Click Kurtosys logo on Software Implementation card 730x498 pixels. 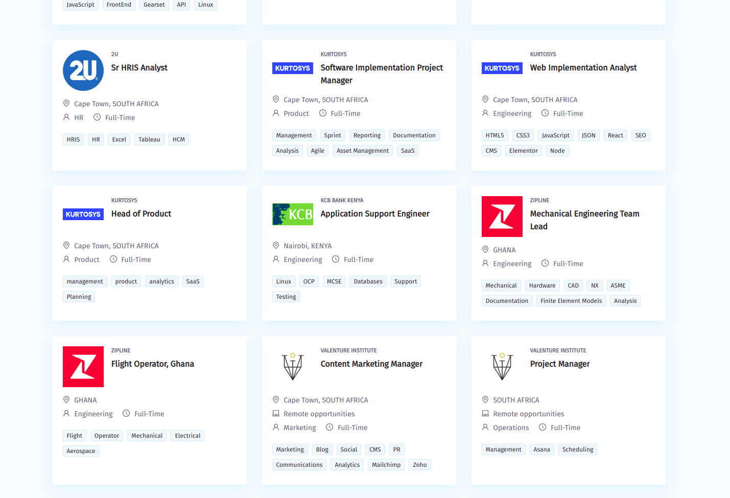293,68
